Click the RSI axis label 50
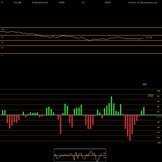 click(2, 42)
